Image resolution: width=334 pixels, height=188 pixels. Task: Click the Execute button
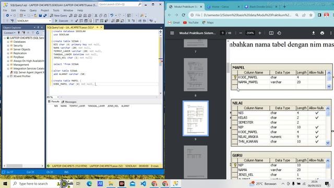62,21
